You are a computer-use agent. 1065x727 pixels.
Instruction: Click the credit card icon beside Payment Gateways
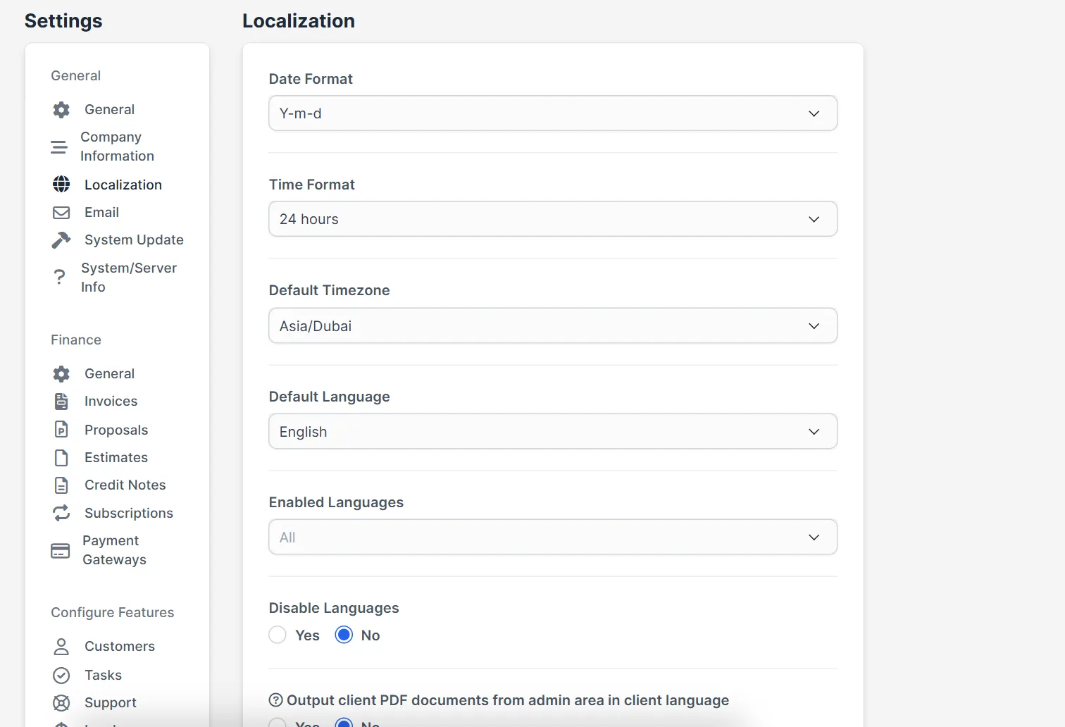pos(61,551)
